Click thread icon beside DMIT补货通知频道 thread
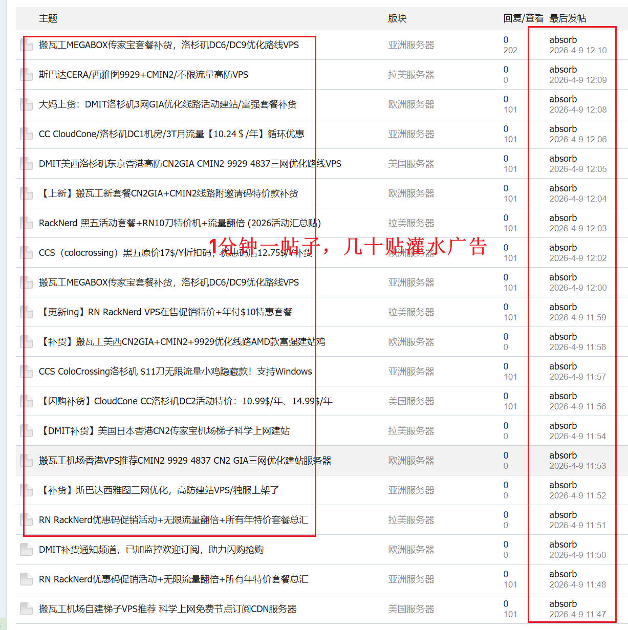 pos(26,550)
